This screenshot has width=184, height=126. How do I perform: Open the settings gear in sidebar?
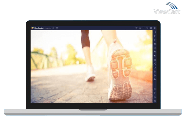[155, 89]
